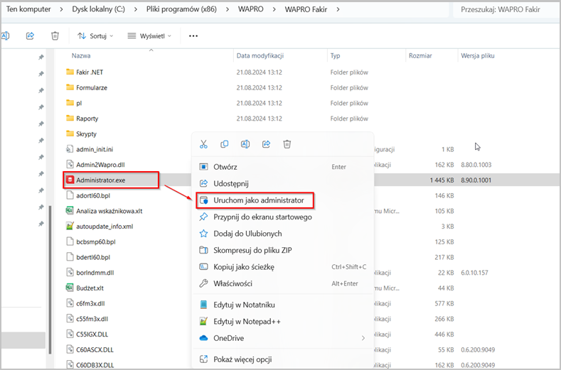561x370 pixels.
Task: Select Przypnij do ekranu startowego
Action: 283,217
